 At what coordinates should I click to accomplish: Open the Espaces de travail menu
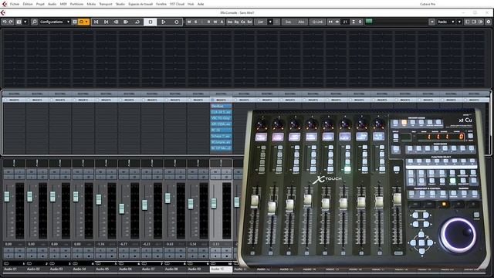140,4
